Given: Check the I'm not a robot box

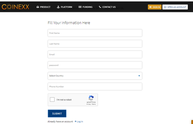Looking at the screenshot, I should pos(52,100).
